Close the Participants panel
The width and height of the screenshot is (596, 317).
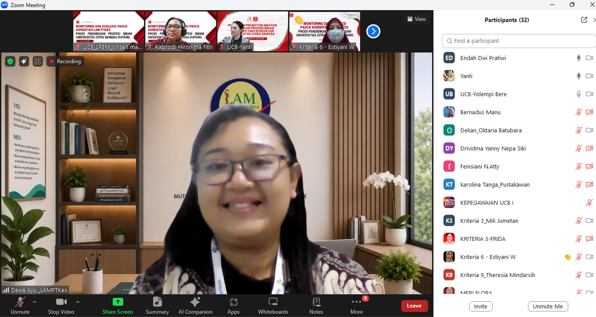tap(594, 20)
